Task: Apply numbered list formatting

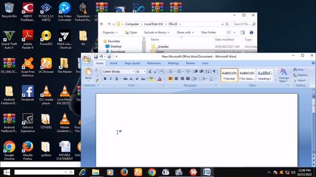Action: click(179, 71)
